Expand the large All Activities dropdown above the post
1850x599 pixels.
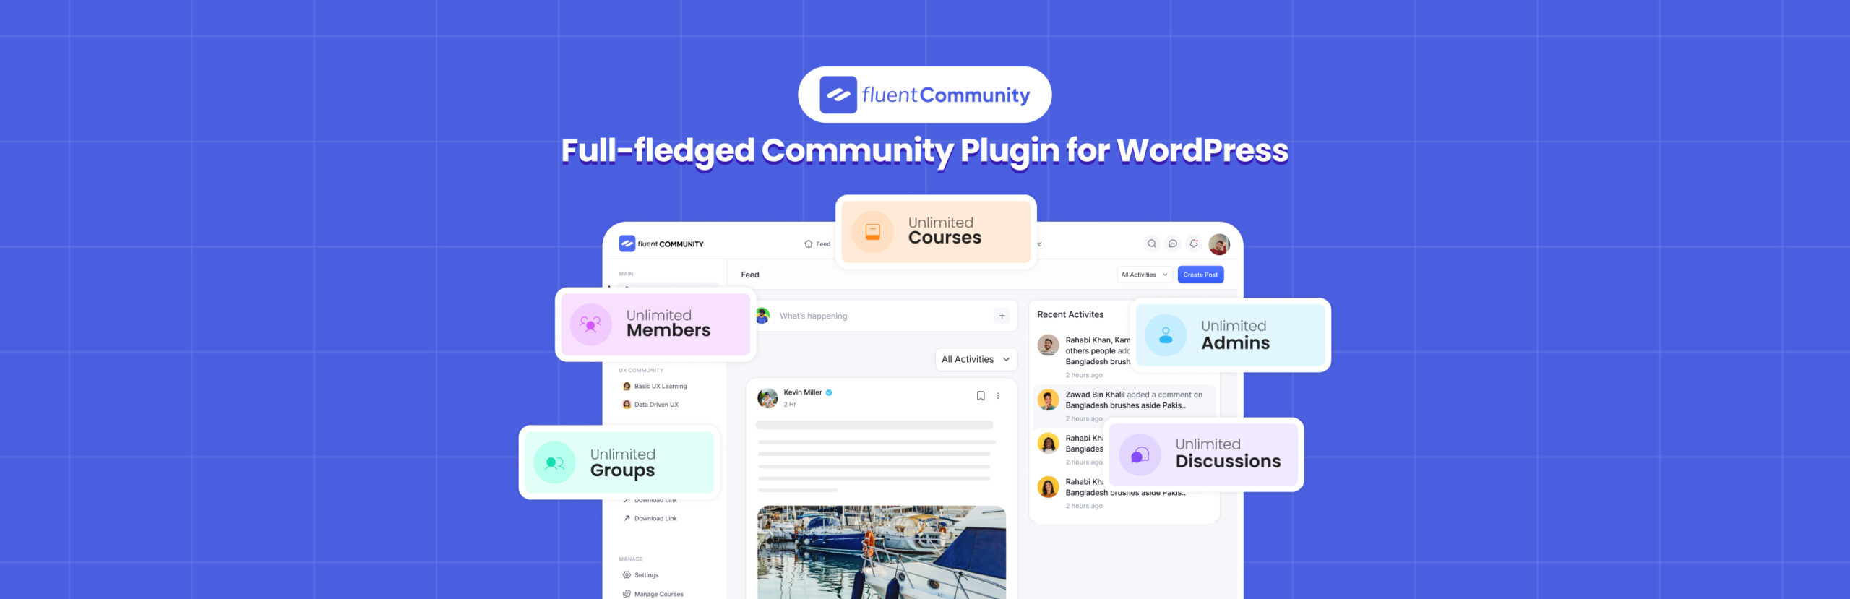coord(975,359)
